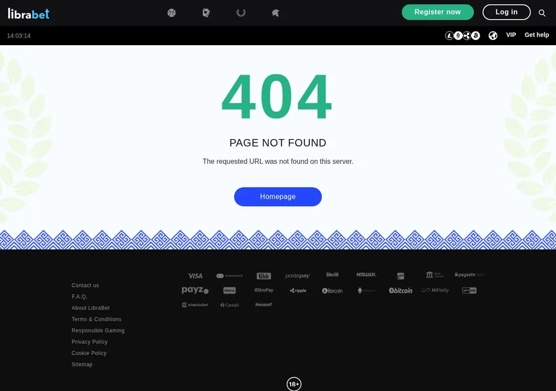The image size is (556, 391).
Task: Open the Contact us footer link
Action: (85, 285)
